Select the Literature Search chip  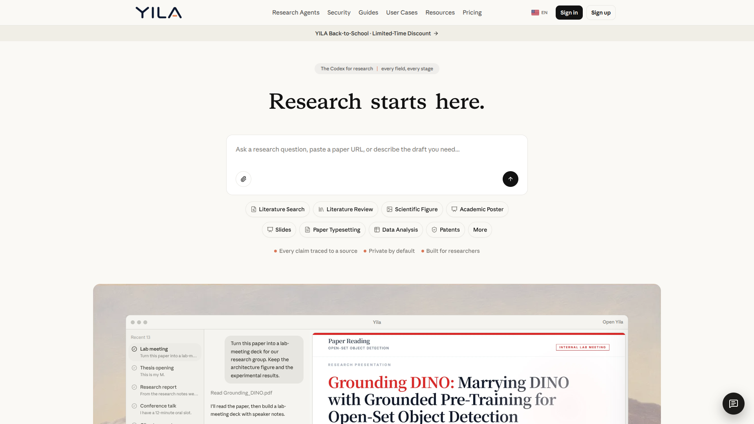pos(278,209)
